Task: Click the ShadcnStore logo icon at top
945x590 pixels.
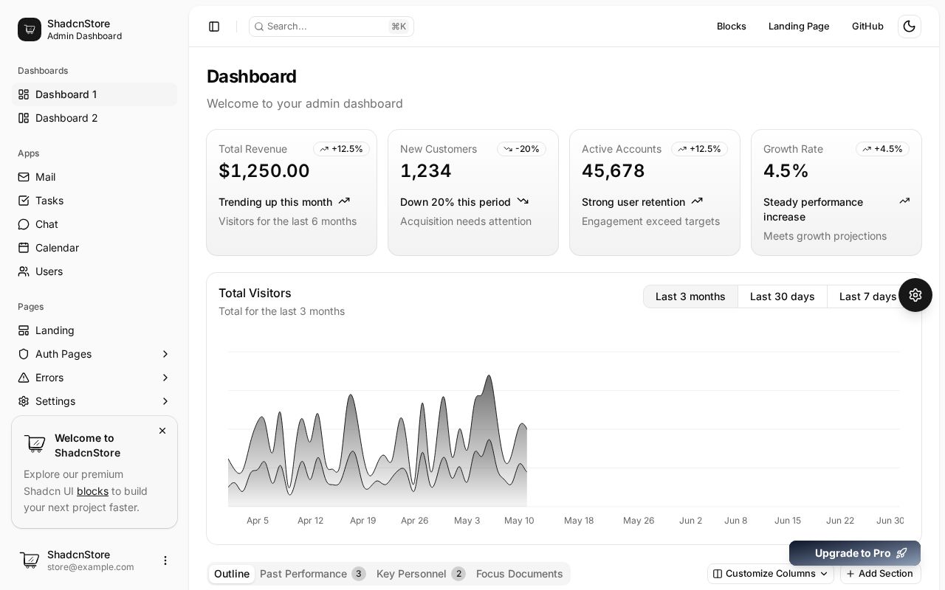Action: [x=30, y=29]
